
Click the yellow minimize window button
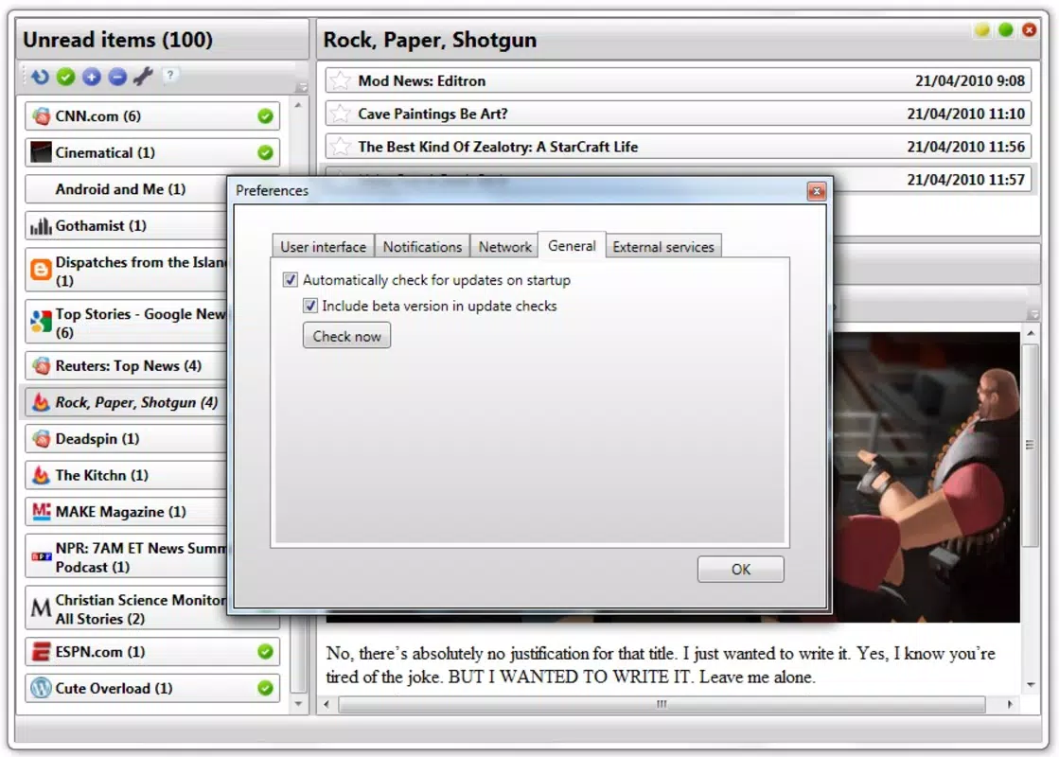pos(982,30)
